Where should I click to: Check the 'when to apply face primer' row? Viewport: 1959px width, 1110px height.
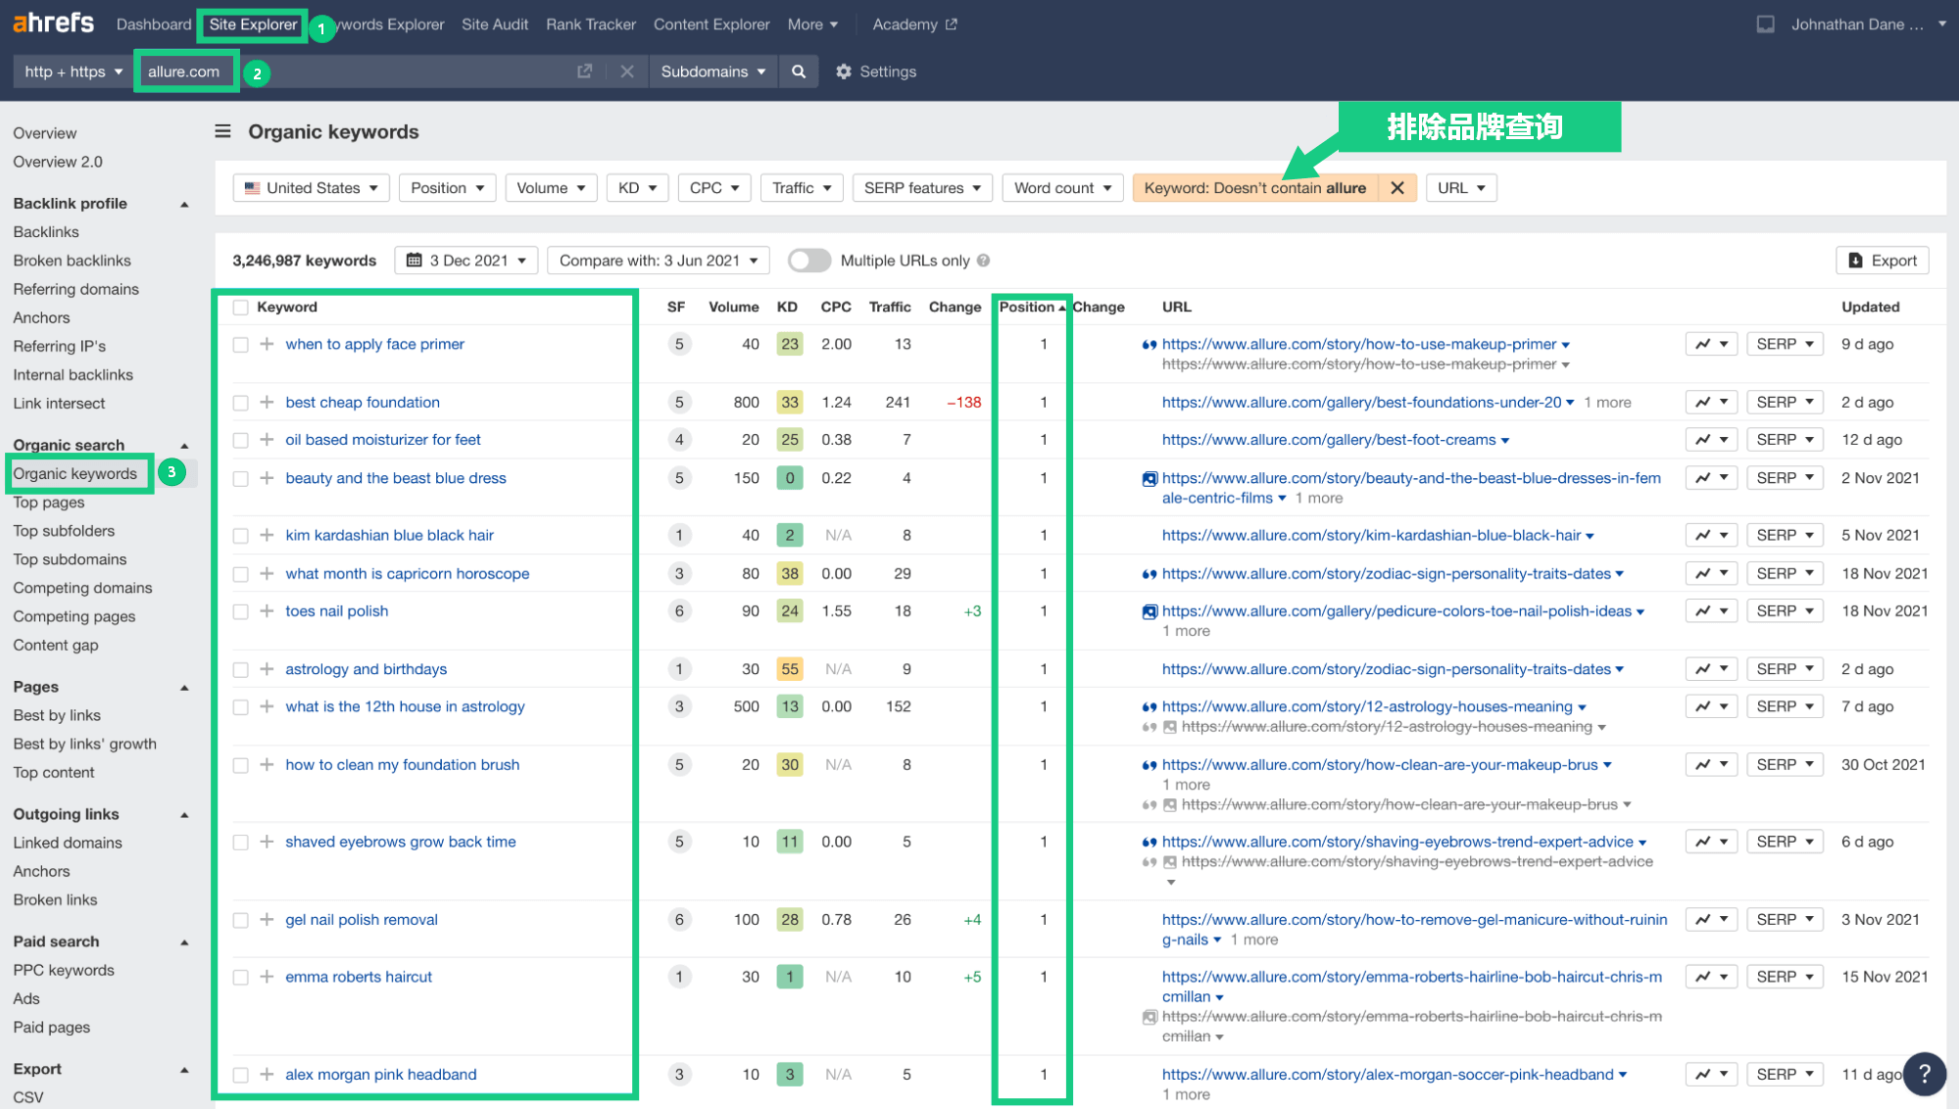point(240,345)
